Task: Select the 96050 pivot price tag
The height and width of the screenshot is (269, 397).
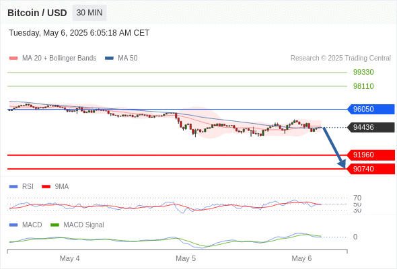Action: (x=371, y=109)
